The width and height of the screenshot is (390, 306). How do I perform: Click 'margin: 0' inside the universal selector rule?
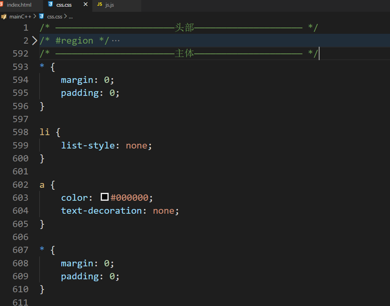[x=87, y=80]
